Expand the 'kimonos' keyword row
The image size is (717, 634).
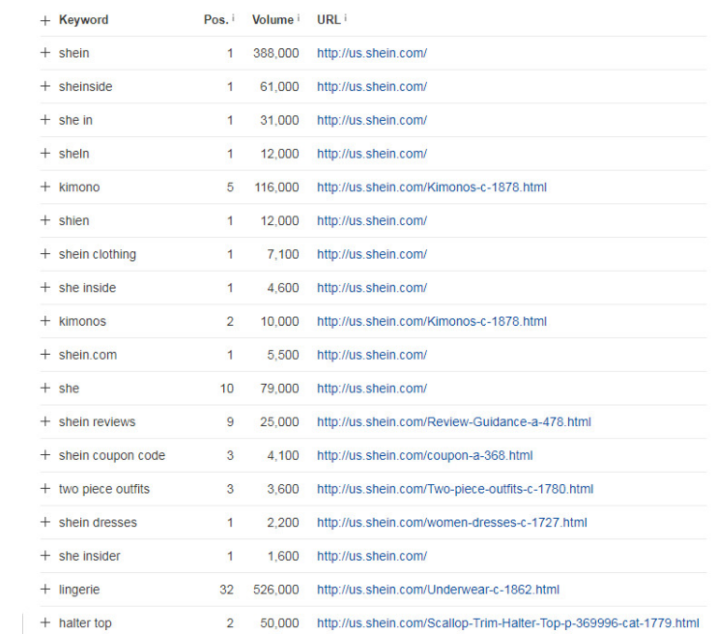44,321
